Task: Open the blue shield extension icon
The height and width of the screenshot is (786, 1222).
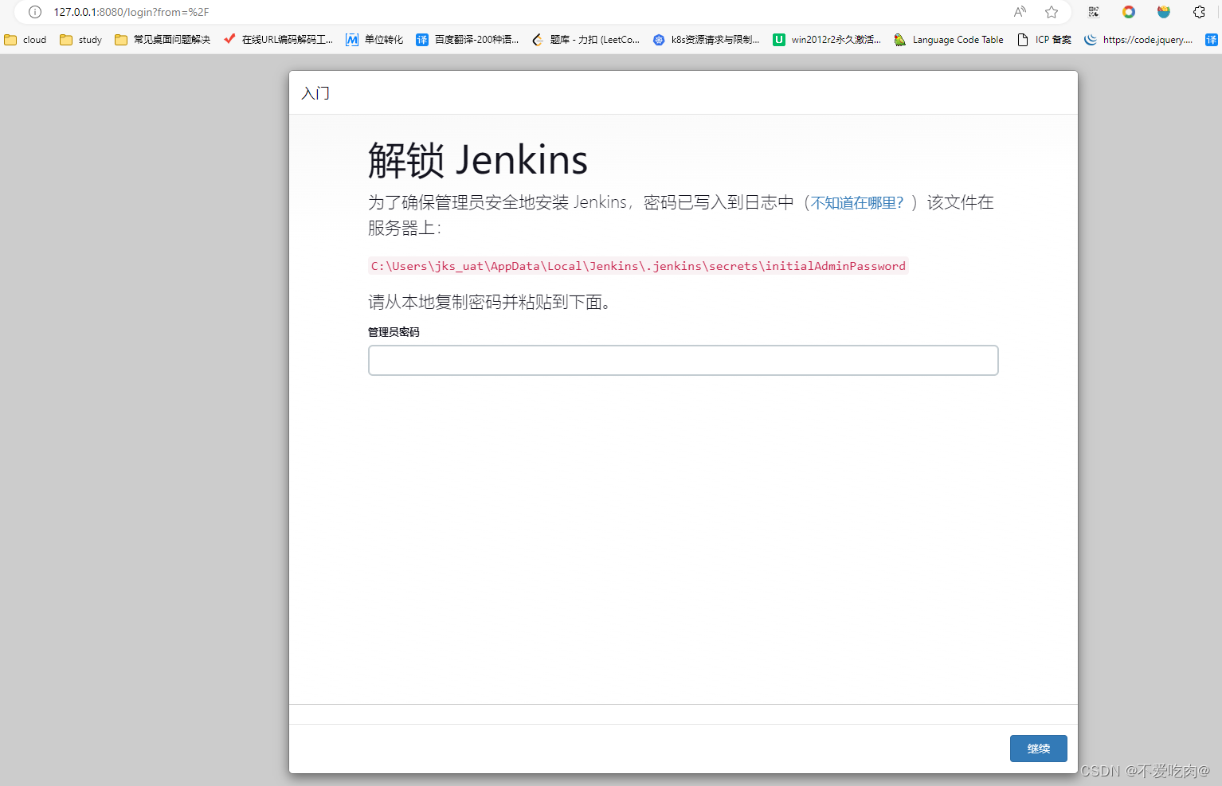Action: (x=1164, y=12)
